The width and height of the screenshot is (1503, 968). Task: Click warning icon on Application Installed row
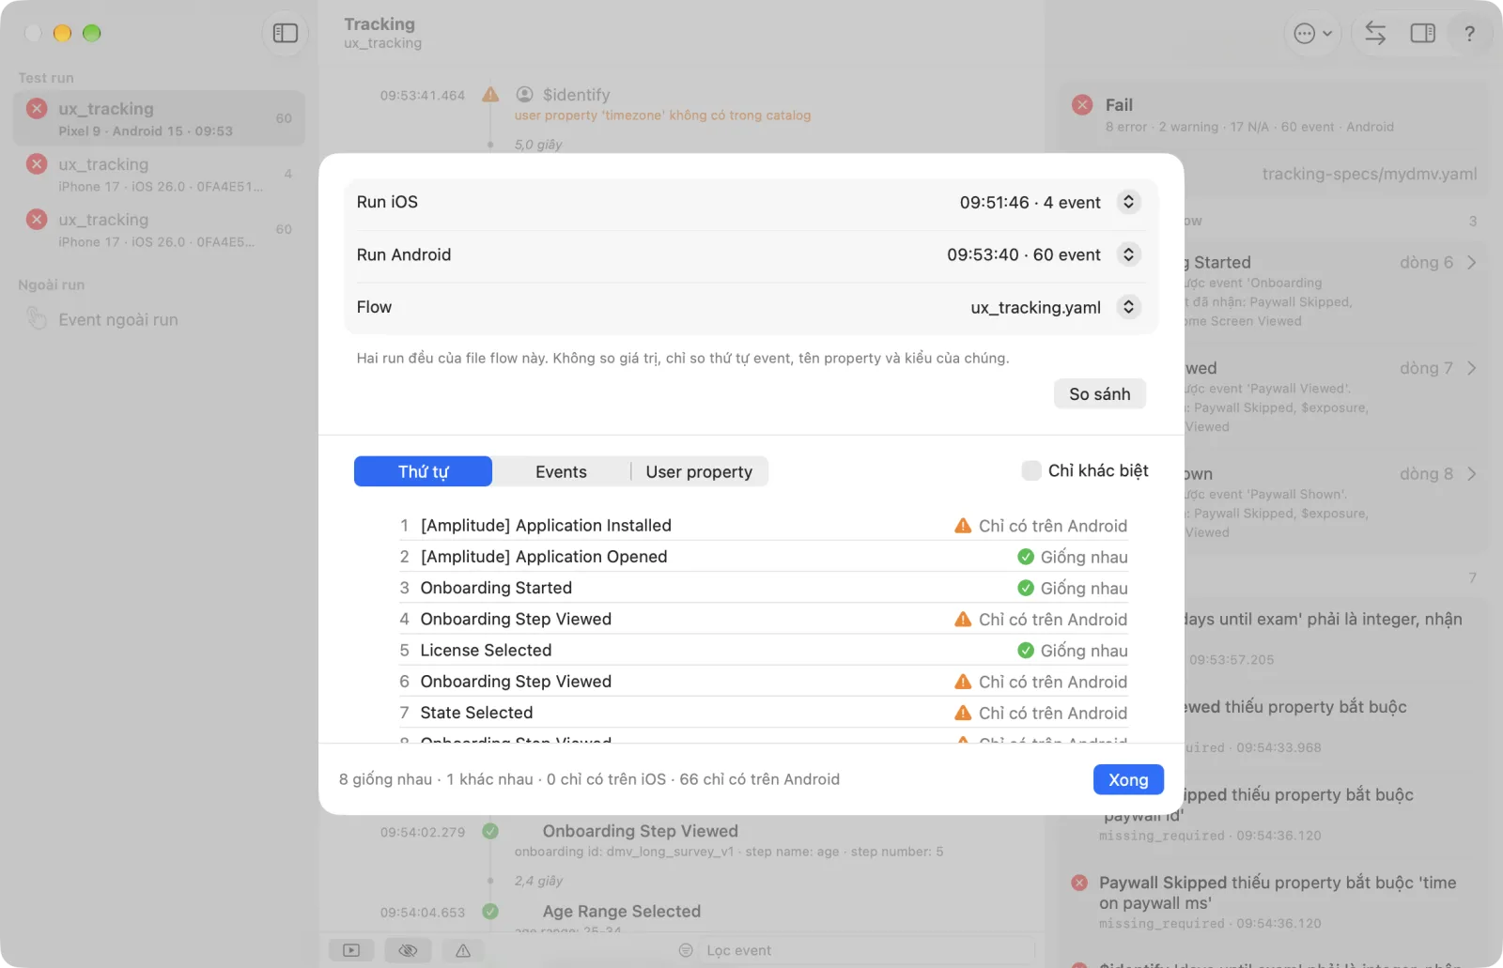(963, 526)
